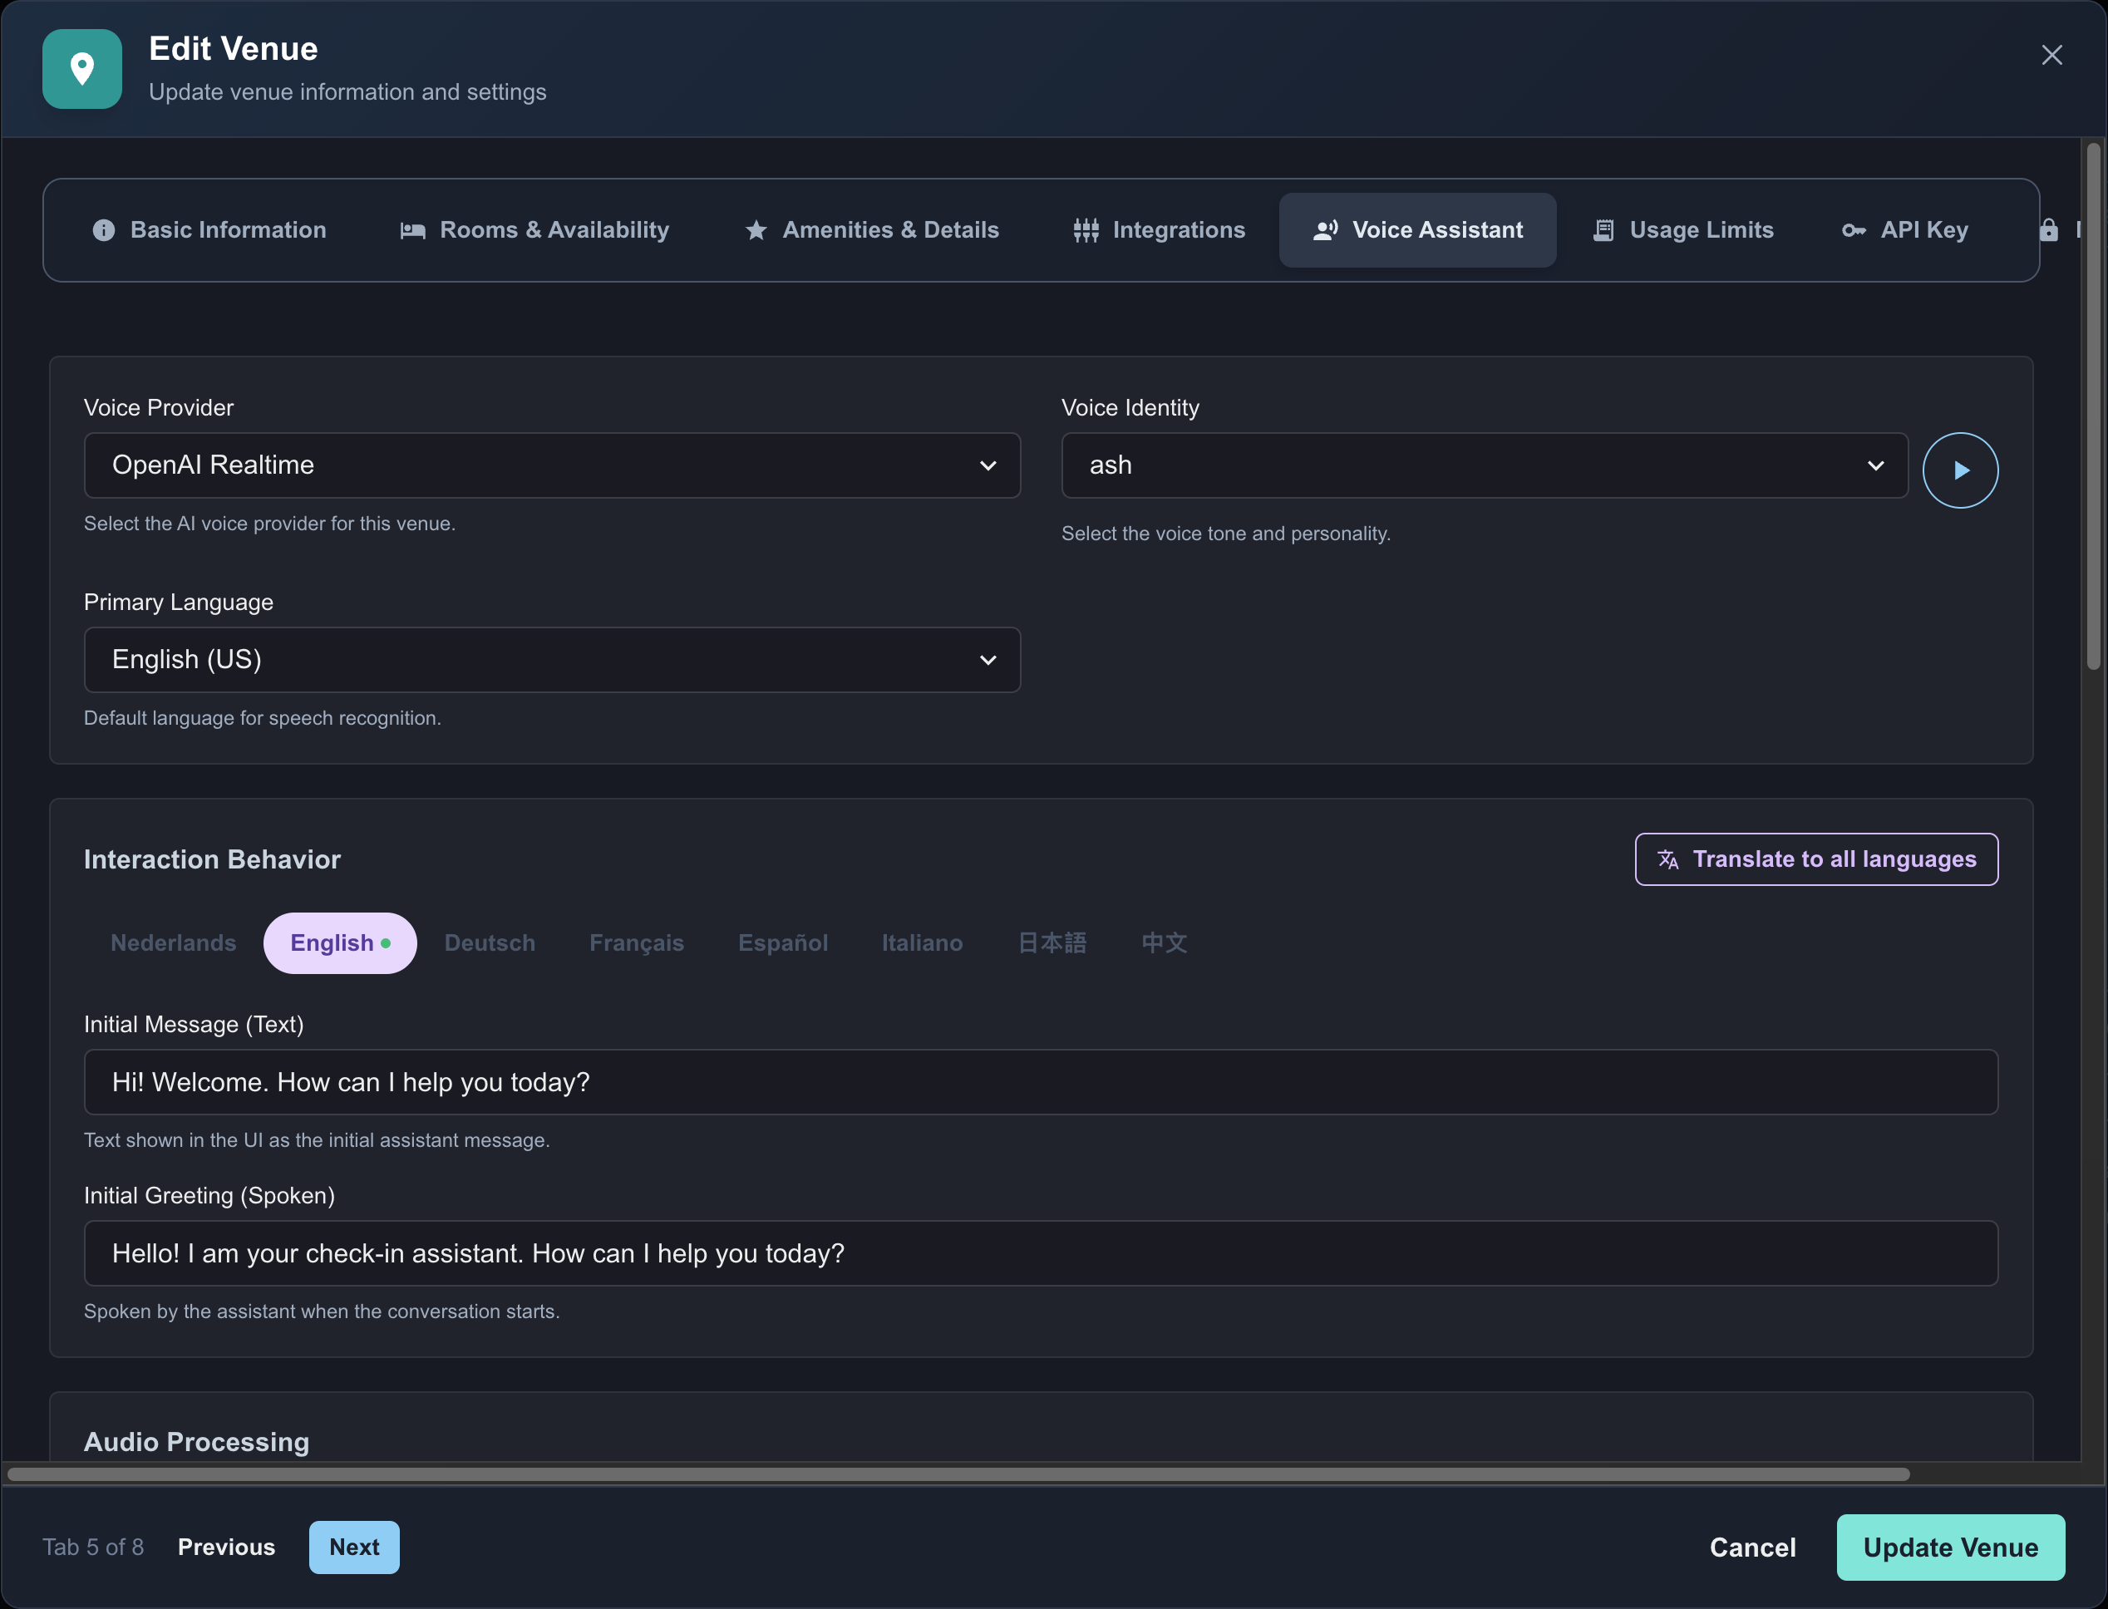The image size is (2108, 1609).
Task: Switch to the API Key tab
Action: pyautogui.click(x=1905, y=230)
